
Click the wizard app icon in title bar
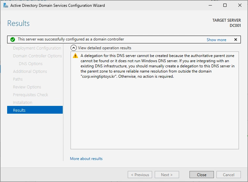(6, 6)
